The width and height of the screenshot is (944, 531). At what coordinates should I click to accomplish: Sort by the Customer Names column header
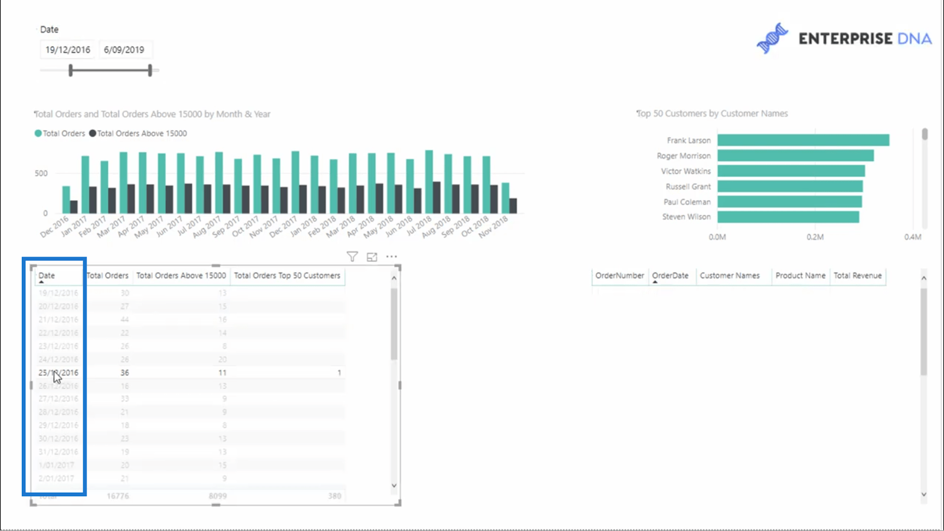[x=730, y=276]
